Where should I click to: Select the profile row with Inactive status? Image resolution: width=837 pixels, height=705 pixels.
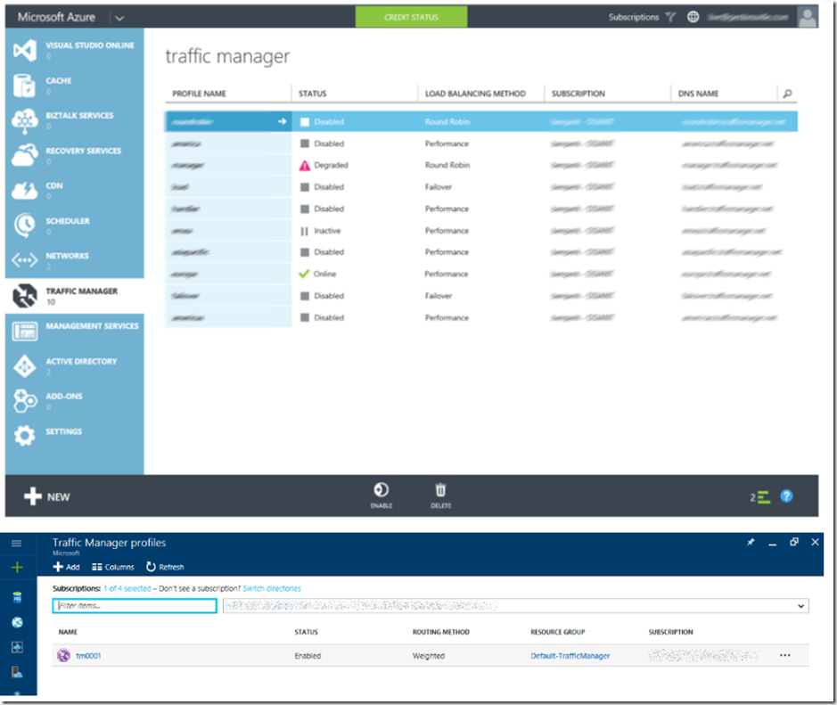coord(480,231)
